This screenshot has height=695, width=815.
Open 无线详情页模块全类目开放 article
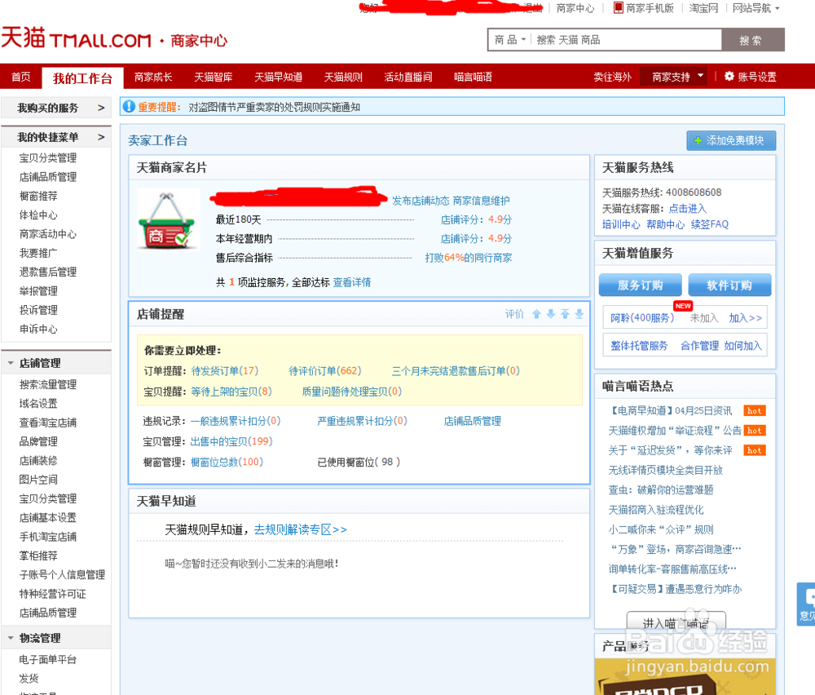(665, 471)
